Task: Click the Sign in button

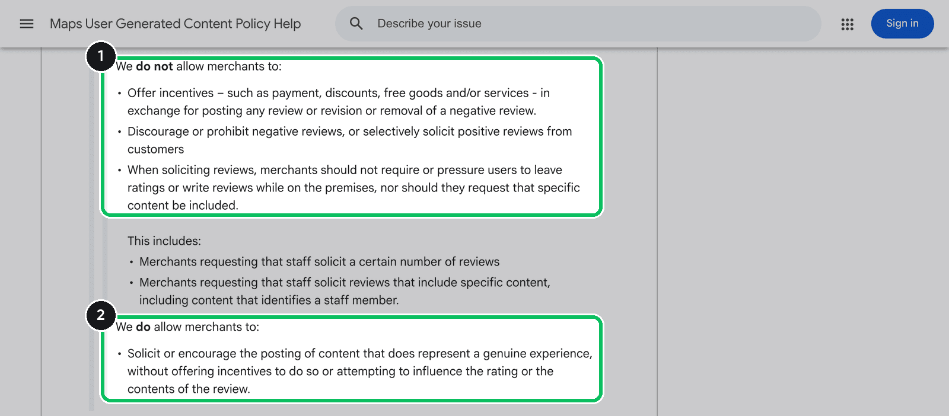Action: click(902, 24)
